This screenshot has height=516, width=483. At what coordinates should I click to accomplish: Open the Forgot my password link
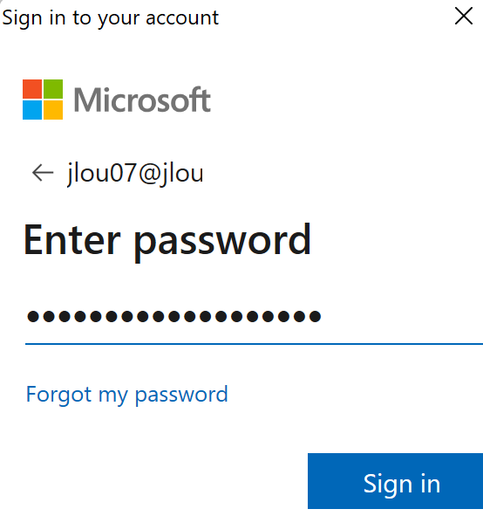pyautogui.click(x=126, y=395)
